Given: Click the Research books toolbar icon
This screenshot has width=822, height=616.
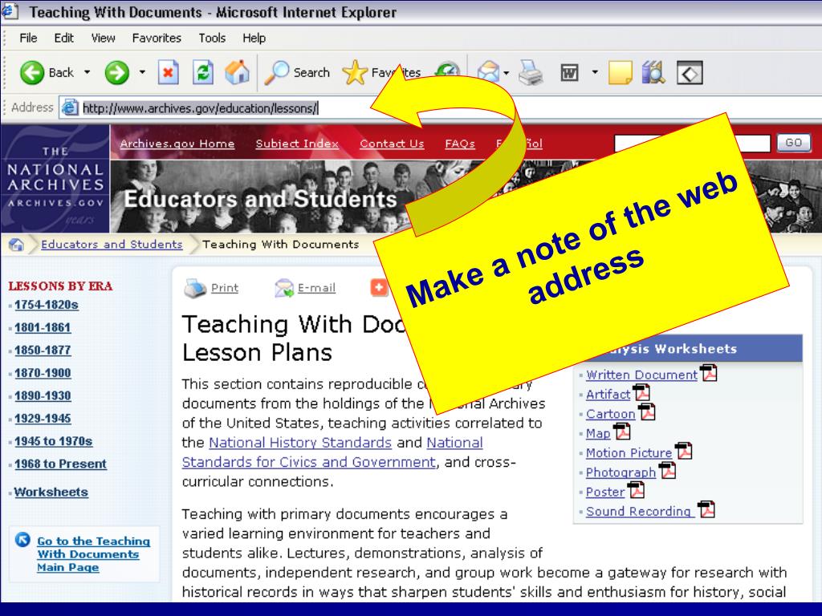Looking at the screenshot, I should point(653,72).
